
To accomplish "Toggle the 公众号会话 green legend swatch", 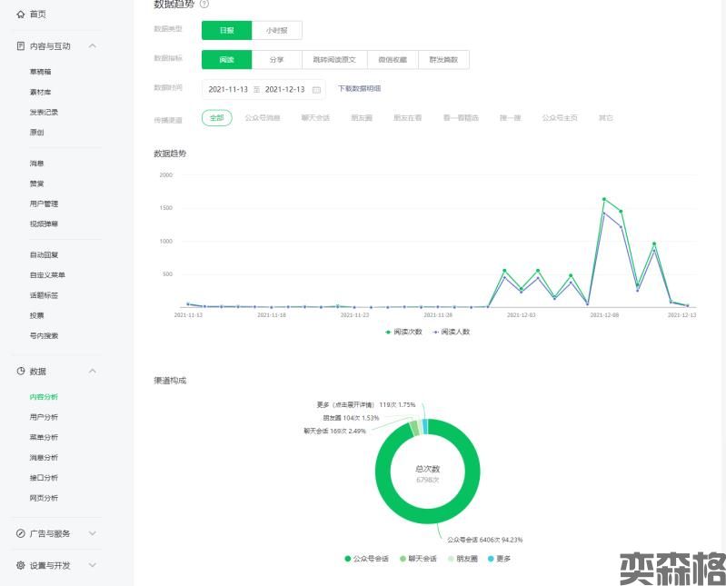I will [347, 558].
